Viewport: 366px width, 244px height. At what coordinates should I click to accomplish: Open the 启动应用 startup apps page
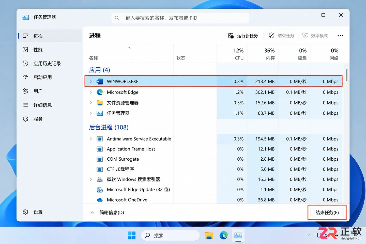50,77
